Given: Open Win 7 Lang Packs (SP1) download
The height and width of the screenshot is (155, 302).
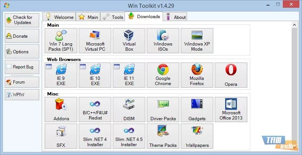Looking at the screenshot, I should point(61,41).
